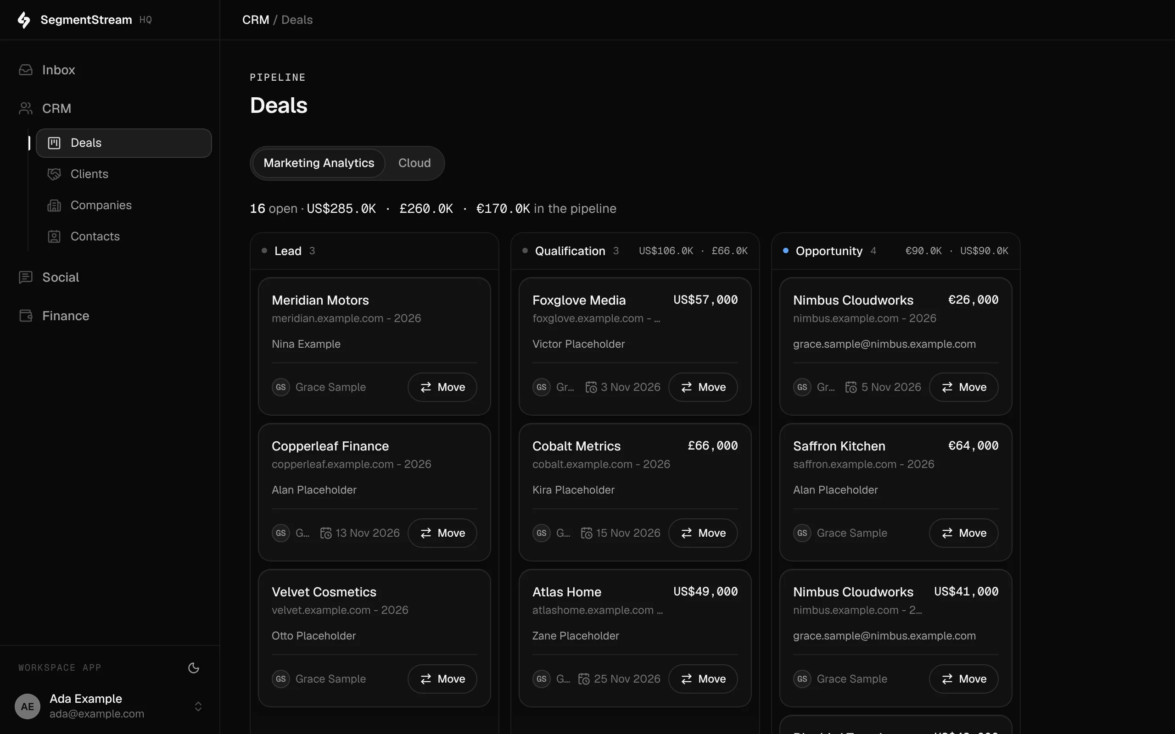This screenshot has width=1175, height=734.
Task: Select the Marketing Analytics pipeline tab
Action: coord(319,163)
